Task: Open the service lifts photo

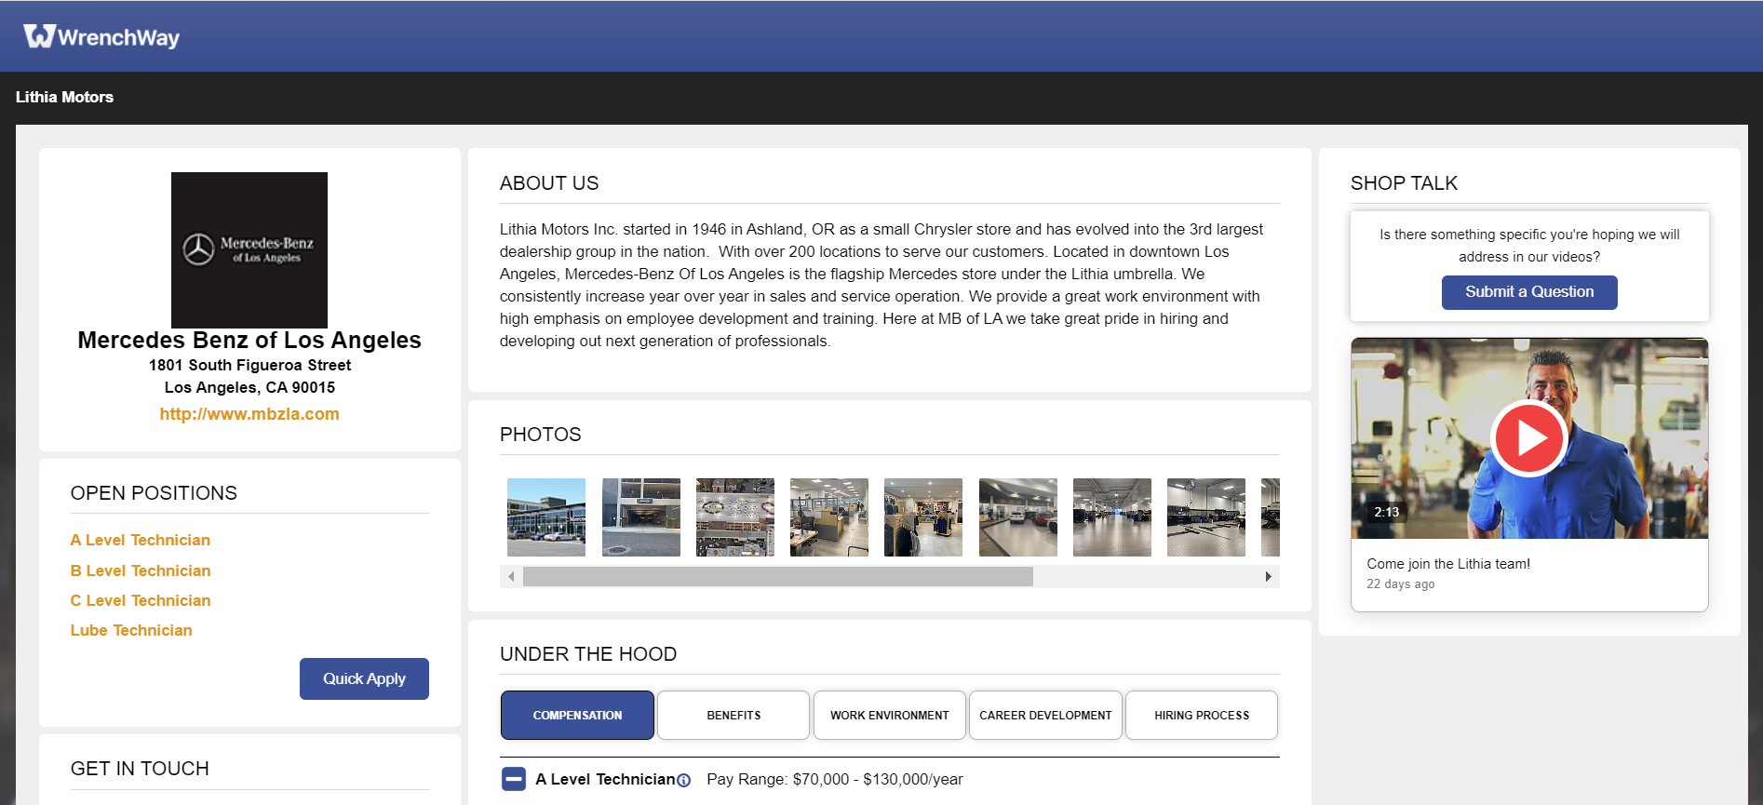Action: pyautogui.click(x=1206, y=517)
